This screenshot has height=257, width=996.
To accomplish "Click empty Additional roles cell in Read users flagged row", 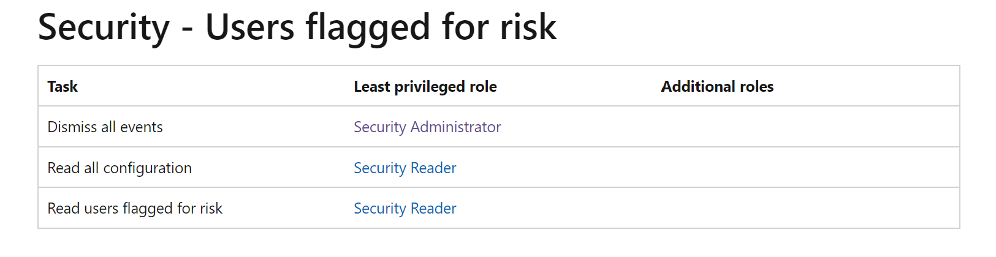I will (806, 208).
